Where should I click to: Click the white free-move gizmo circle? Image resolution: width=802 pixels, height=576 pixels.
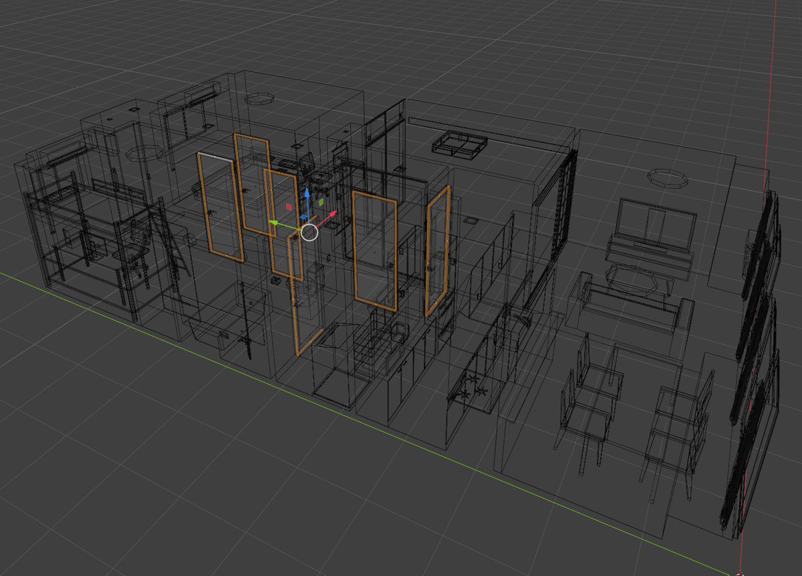(x=309, y=233)
